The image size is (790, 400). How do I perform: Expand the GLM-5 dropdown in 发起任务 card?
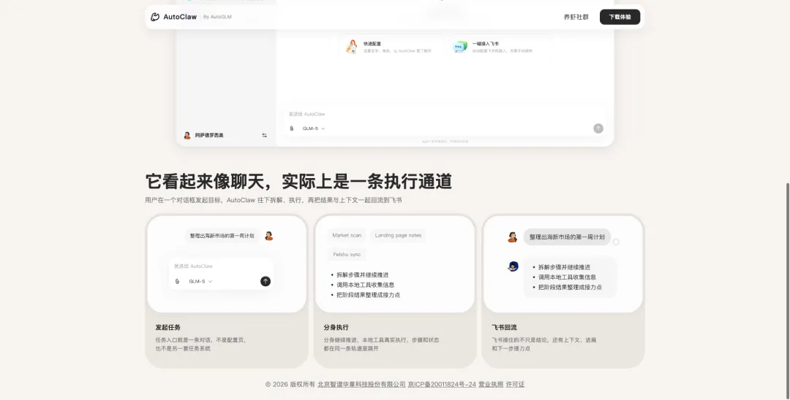point(200,282)
